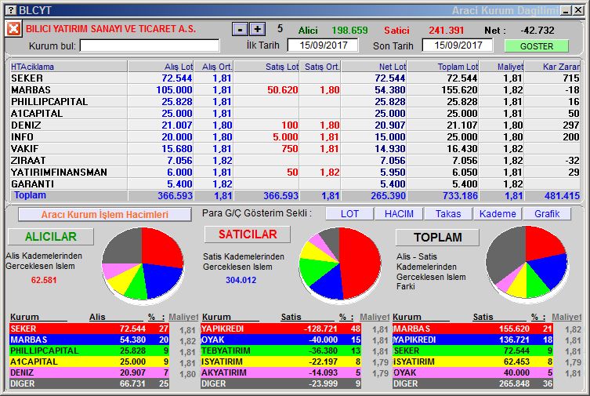Sort by Alış Lot column header
Image resolution: width=590 pixels, height=396 pixels.
tap(161, 67)
